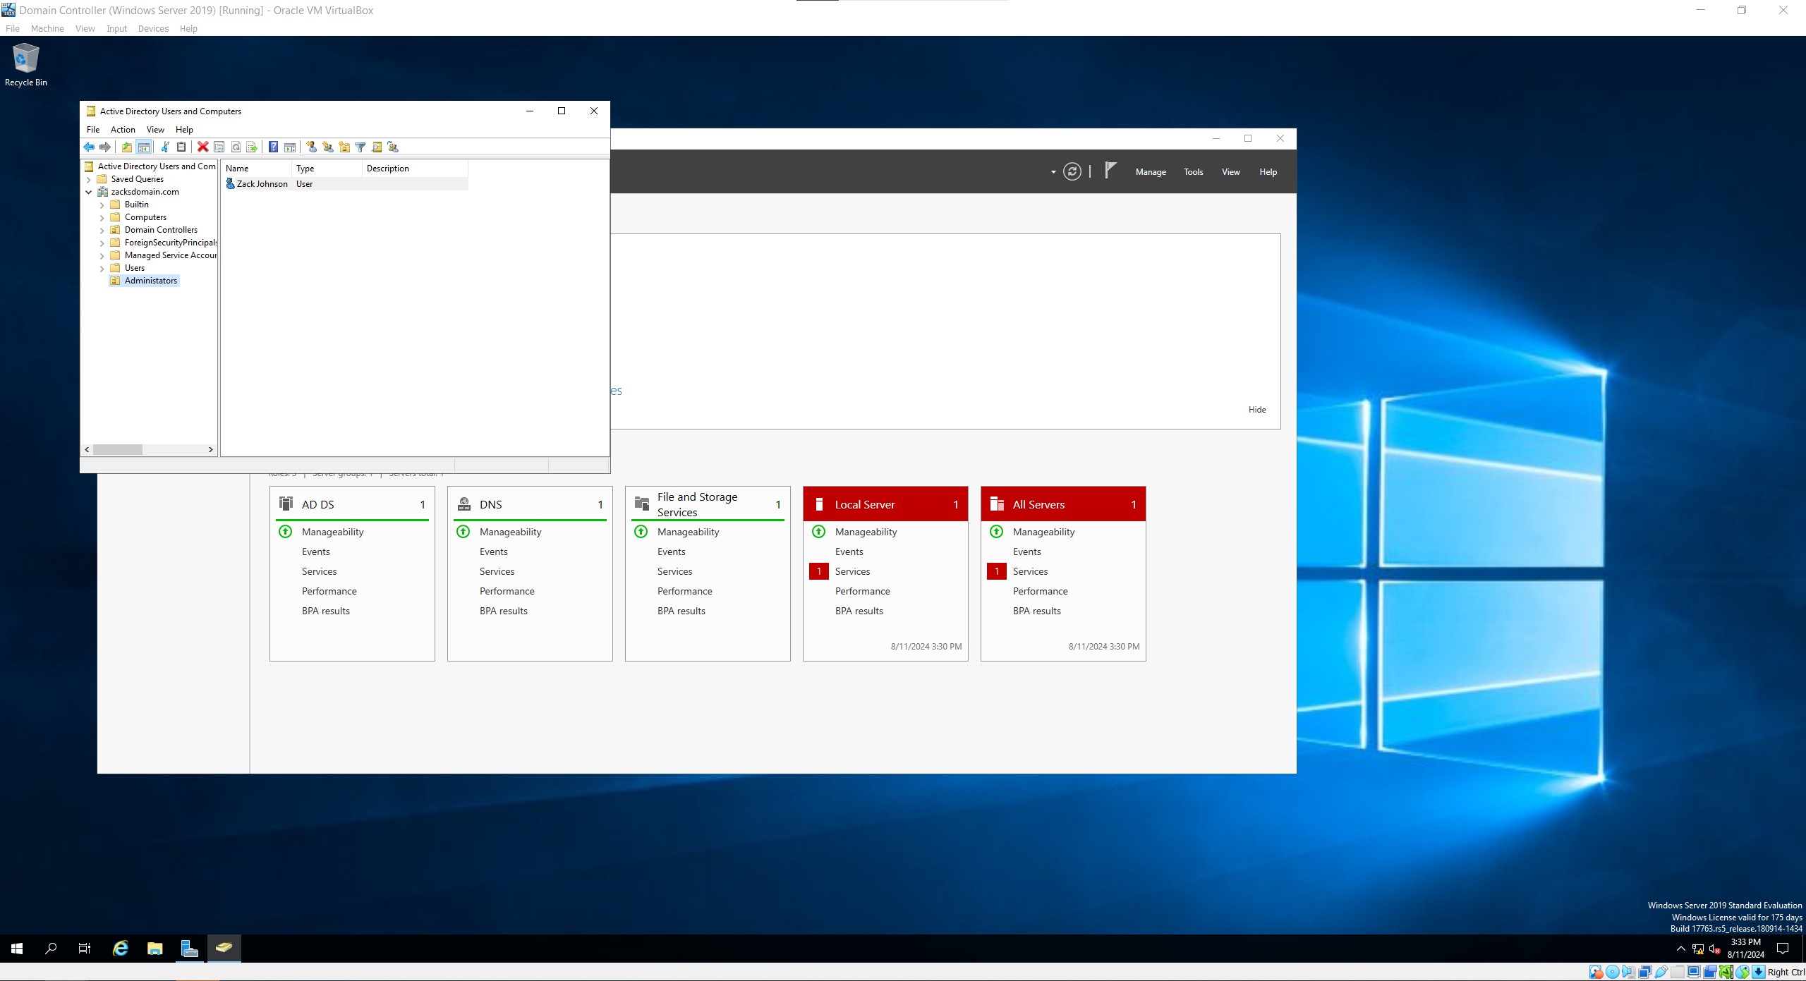
Task: Open the Help icon in ADUC toolbar
Action: point(273,147)
